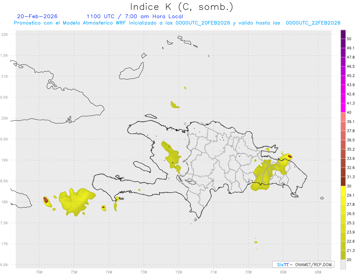
Task: Click the 19N latitude label
Action: 4,160
